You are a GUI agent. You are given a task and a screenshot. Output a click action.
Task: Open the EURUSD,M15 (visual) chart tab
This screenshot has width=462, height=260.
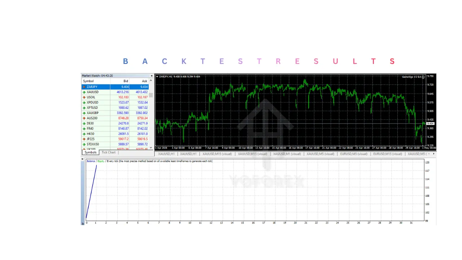pos(388,154)
